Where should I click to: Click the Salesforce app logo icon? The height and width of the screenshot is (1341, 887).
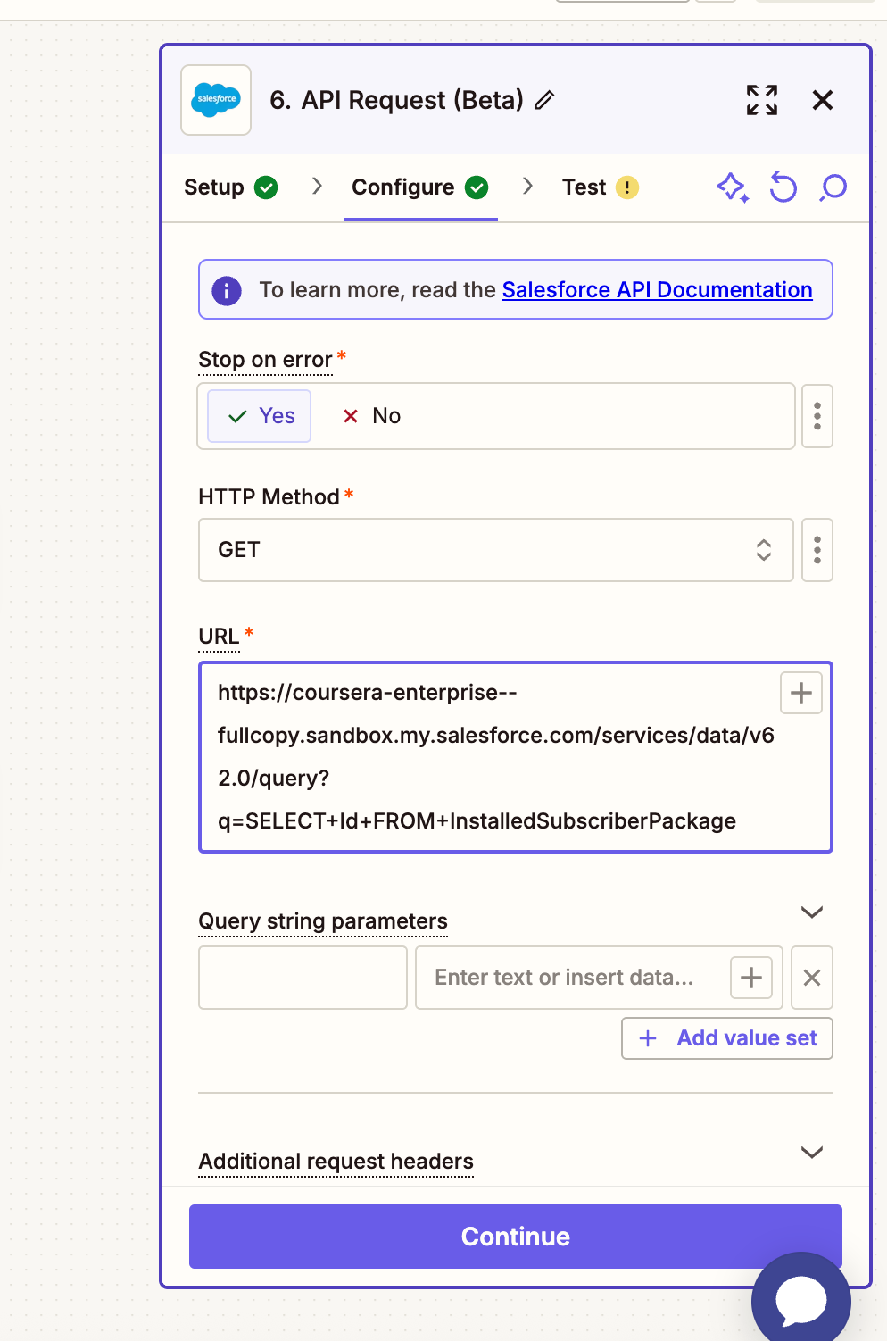pos(216,100)
